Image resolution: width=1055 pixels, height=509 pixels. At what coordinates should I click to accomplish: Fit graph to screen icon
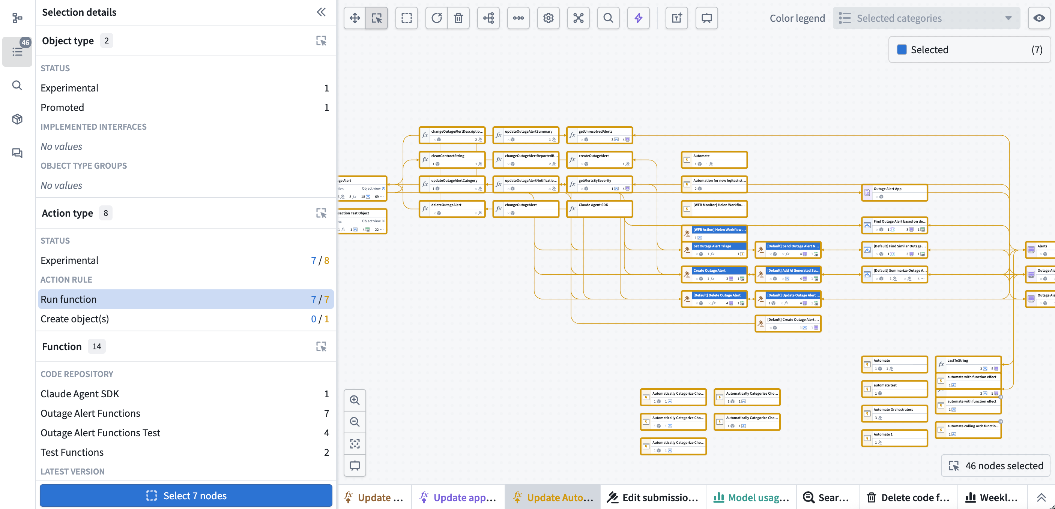(355, 443)
